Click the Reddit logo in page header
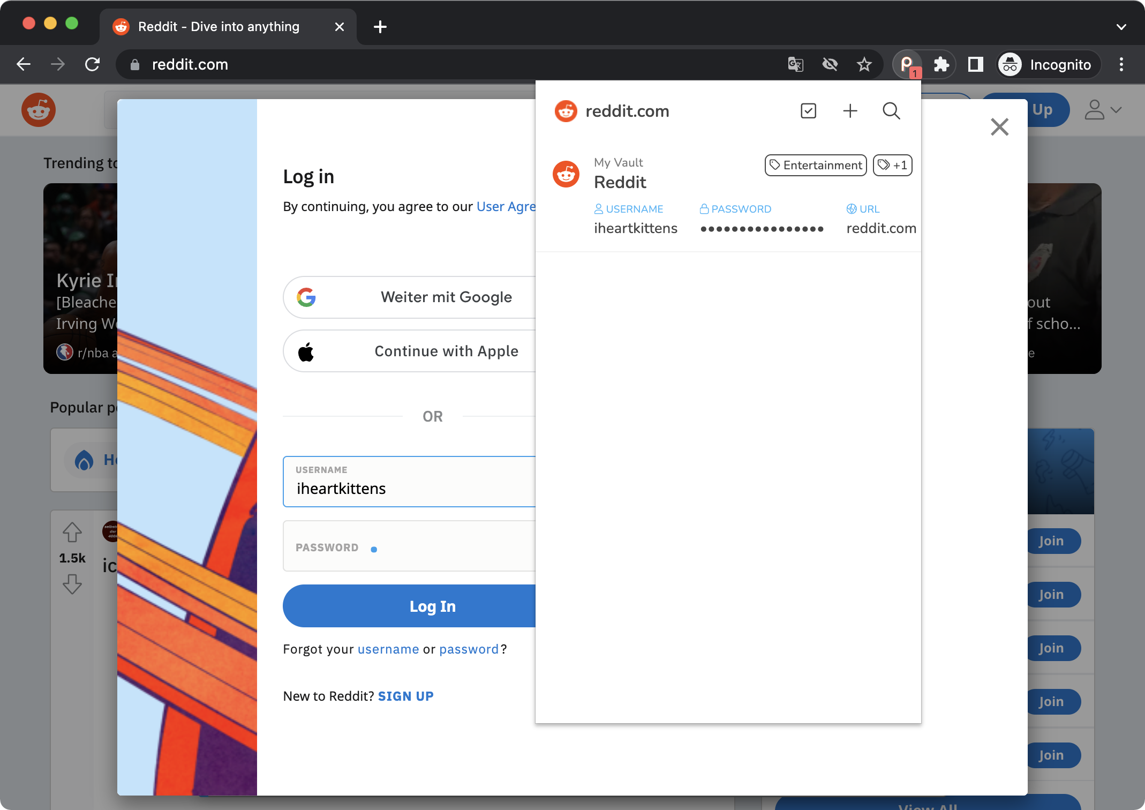This screenshot has width=1145, height=810. 39,110
